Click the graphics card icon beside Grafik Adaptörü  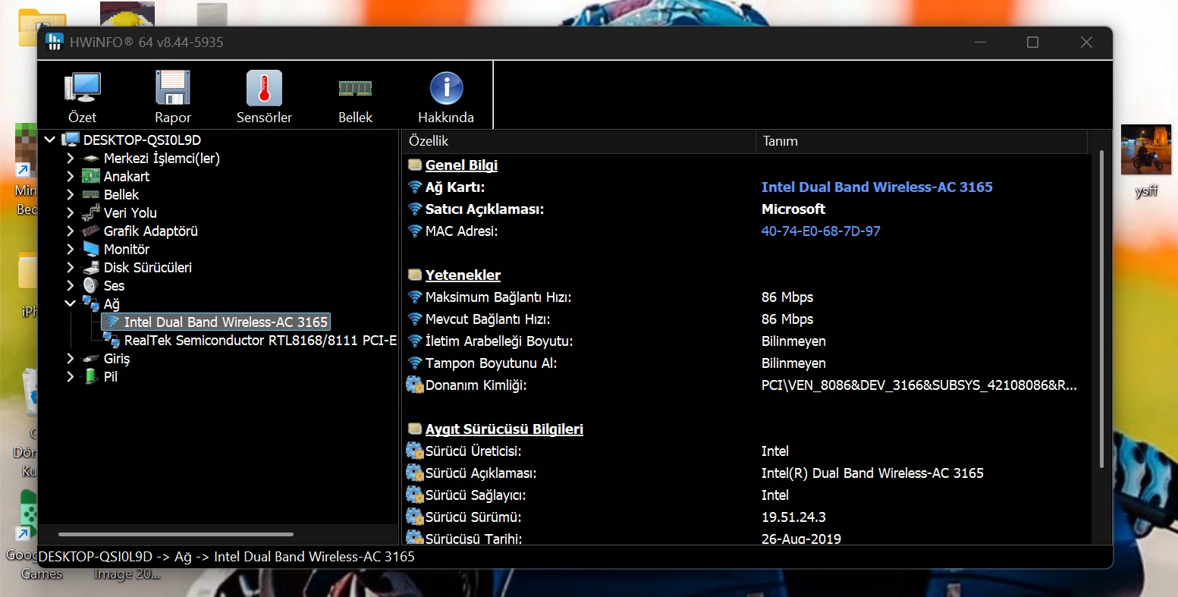91,231
